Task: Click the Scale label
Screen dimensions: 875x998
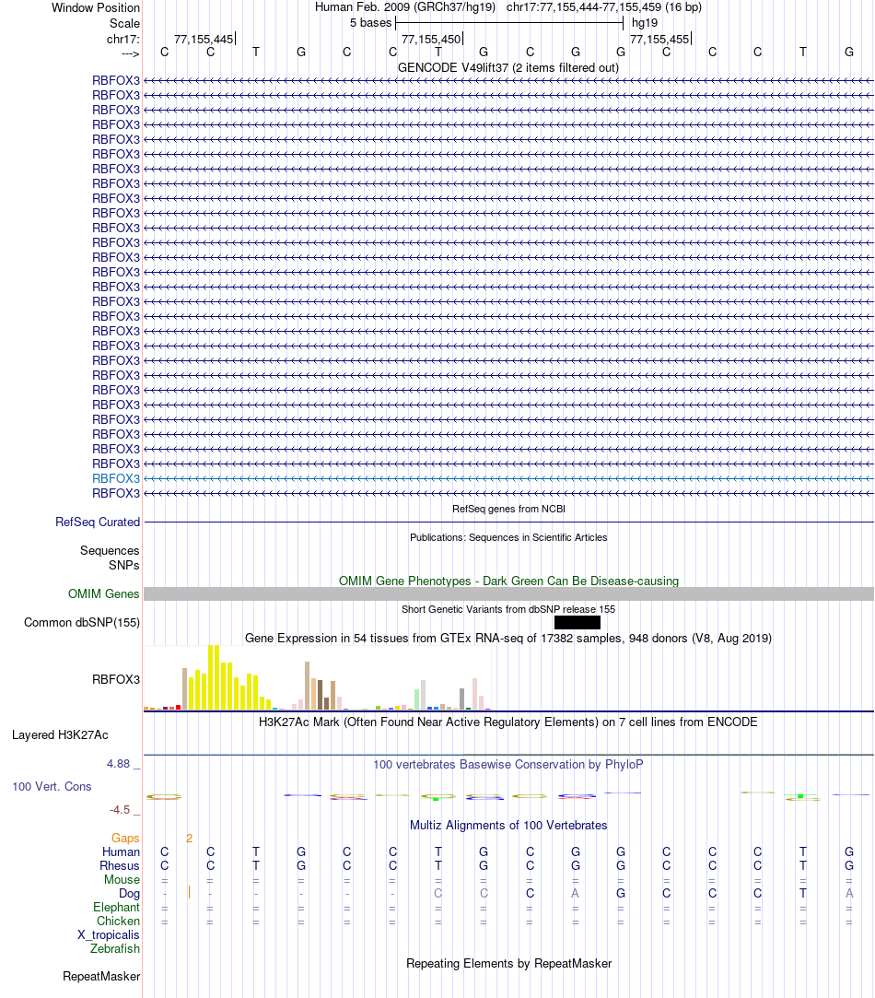Action: [124, 24]
